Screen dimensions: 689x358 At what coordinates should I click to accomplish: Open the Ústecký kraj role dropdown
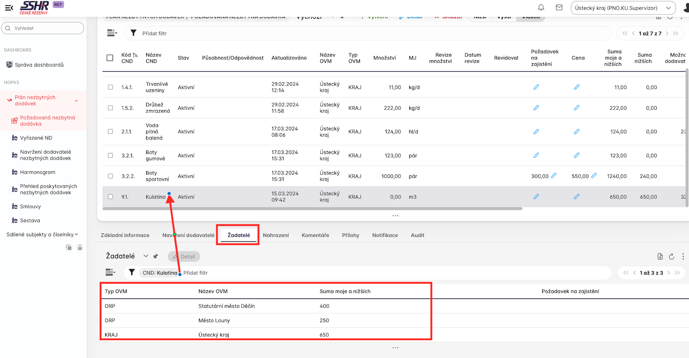(623, 8)
